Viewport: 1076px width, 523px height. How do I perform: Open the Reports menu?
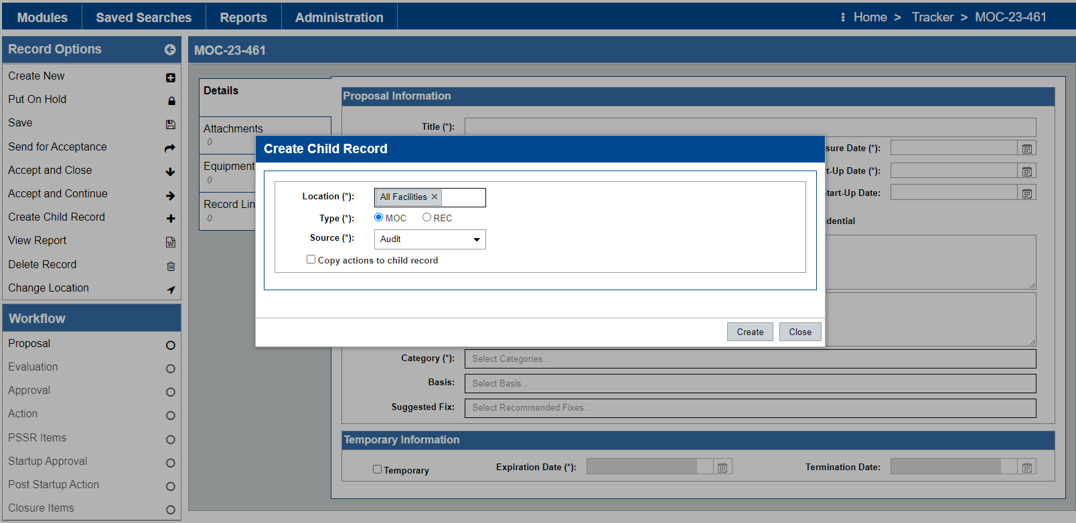243,17
